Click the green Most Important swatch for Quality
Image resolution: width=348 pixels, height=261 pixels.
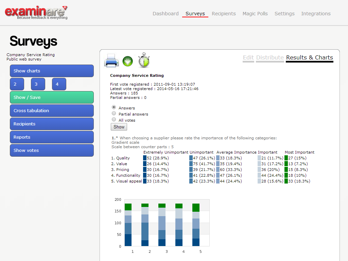click(x=286, y=158)
